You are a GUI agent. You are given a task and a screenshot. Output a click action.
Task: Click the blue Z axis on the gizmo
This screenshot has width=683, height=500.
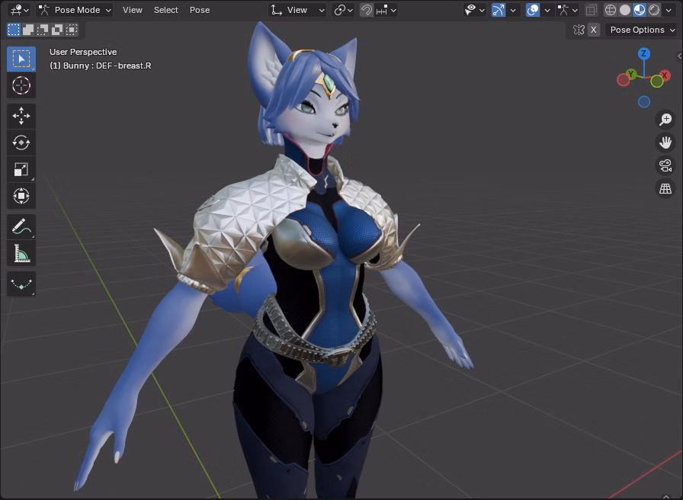(644, 54)
